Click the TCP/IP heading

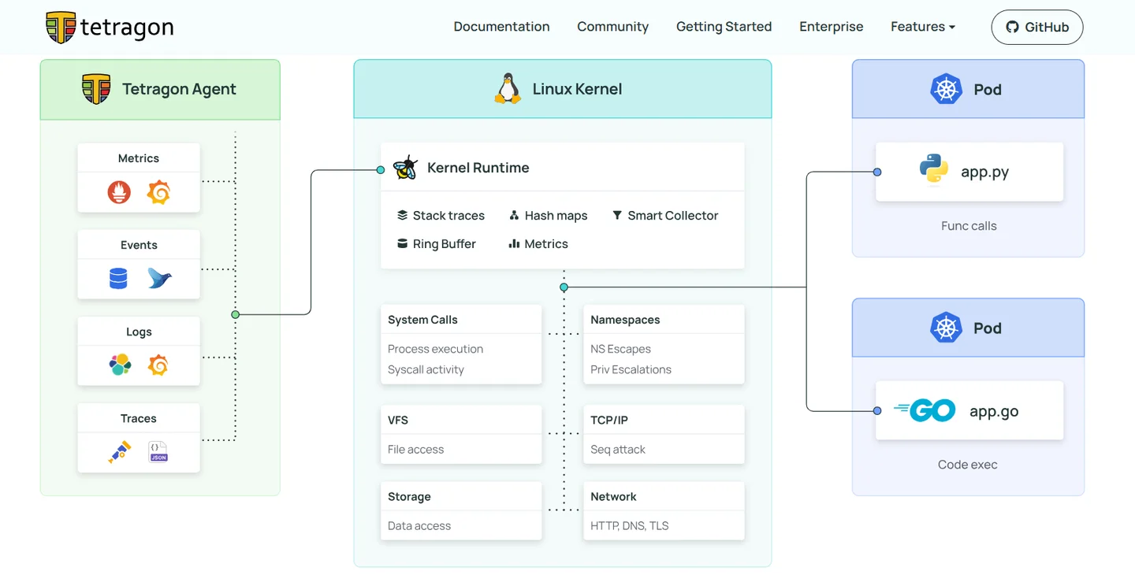[x=609, y=420]
